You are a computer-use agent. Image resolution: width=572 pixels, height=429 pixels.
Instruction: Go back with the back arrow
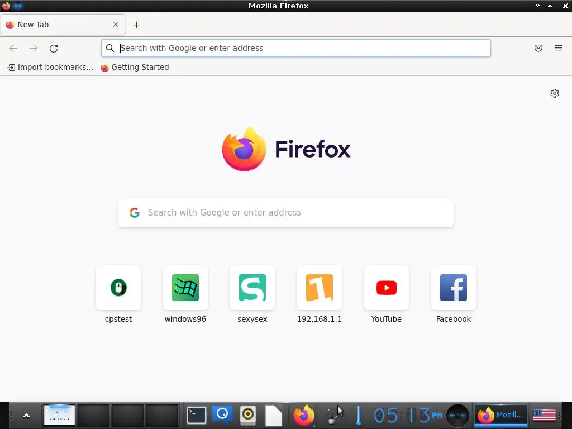pyautogui.click(x=13, y=48)
